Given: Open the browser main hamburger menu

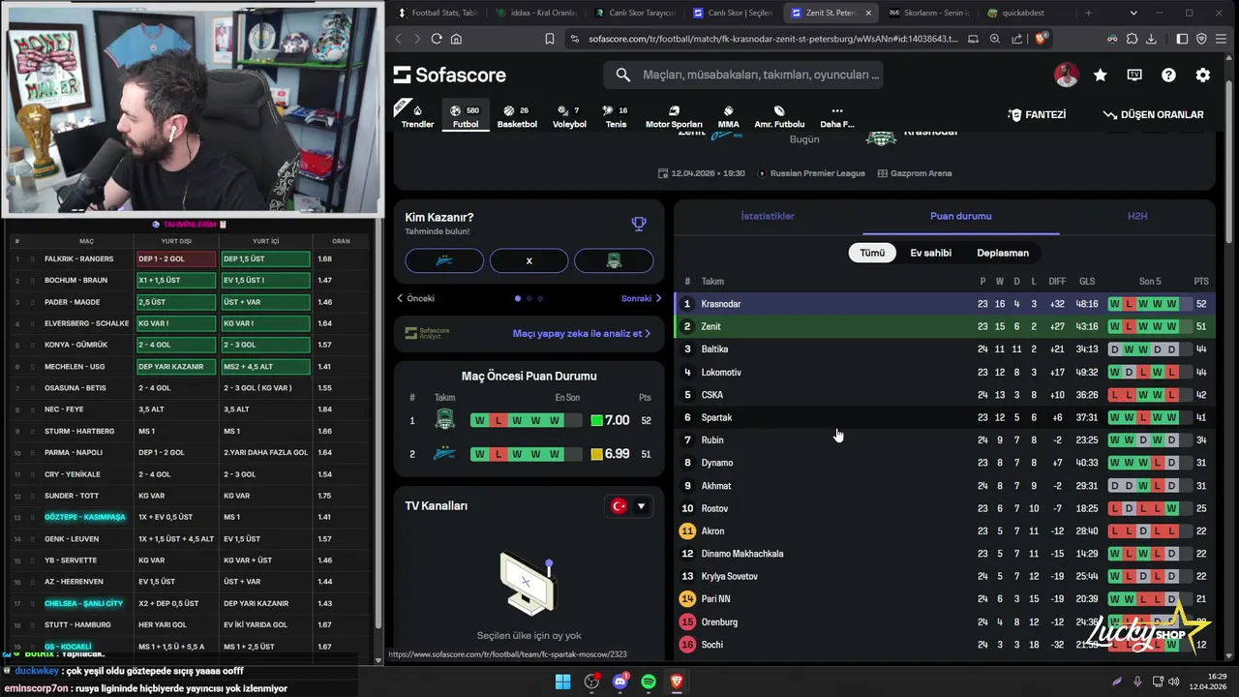Looking at the screenshot, I should pos(1221,39).
